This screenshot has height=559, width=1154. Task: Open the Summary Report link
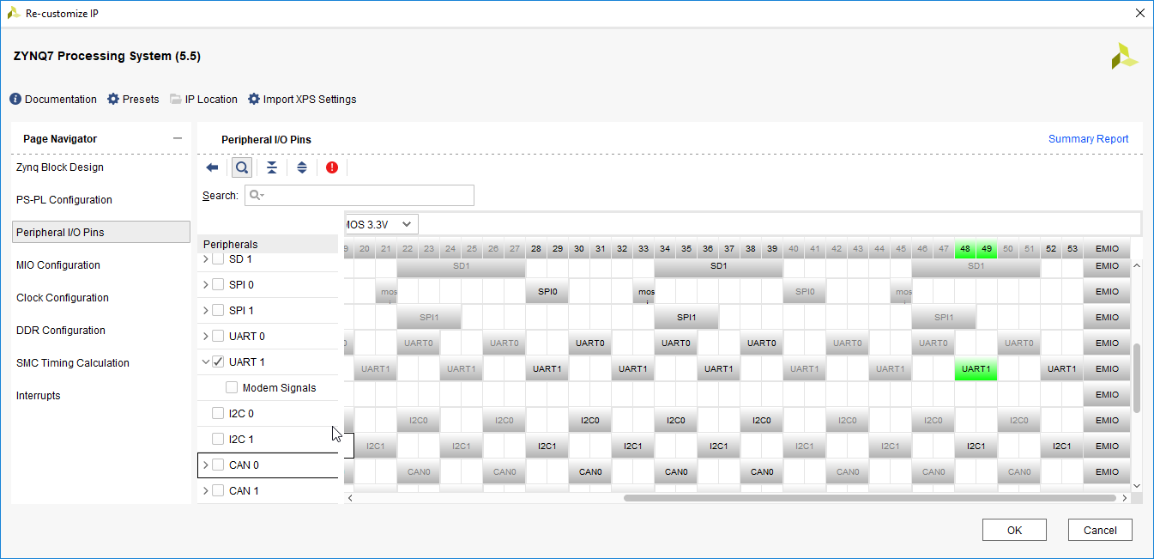[x=1088, y=139]
